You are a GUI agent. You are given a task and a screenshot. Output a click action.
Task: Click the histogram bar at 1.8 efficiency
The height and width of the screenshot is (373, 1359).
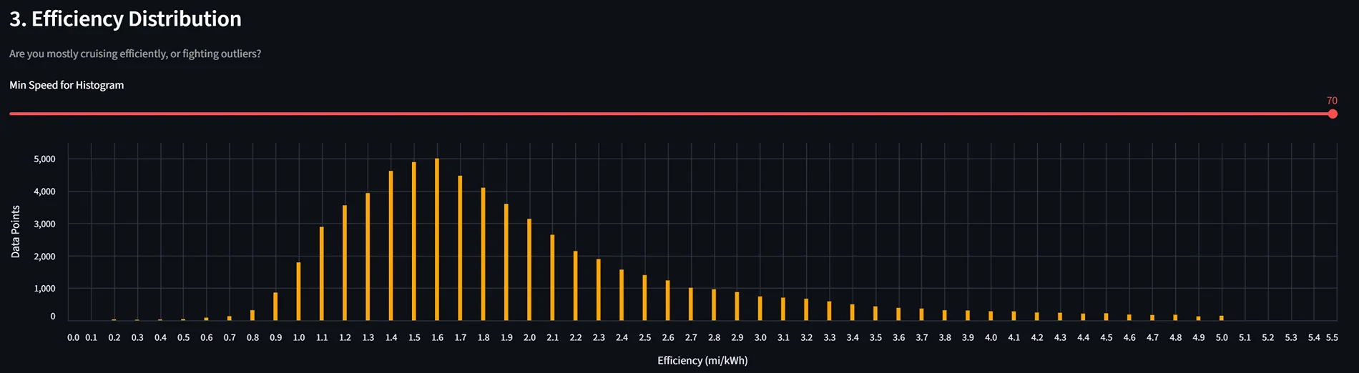pos(484,254)
